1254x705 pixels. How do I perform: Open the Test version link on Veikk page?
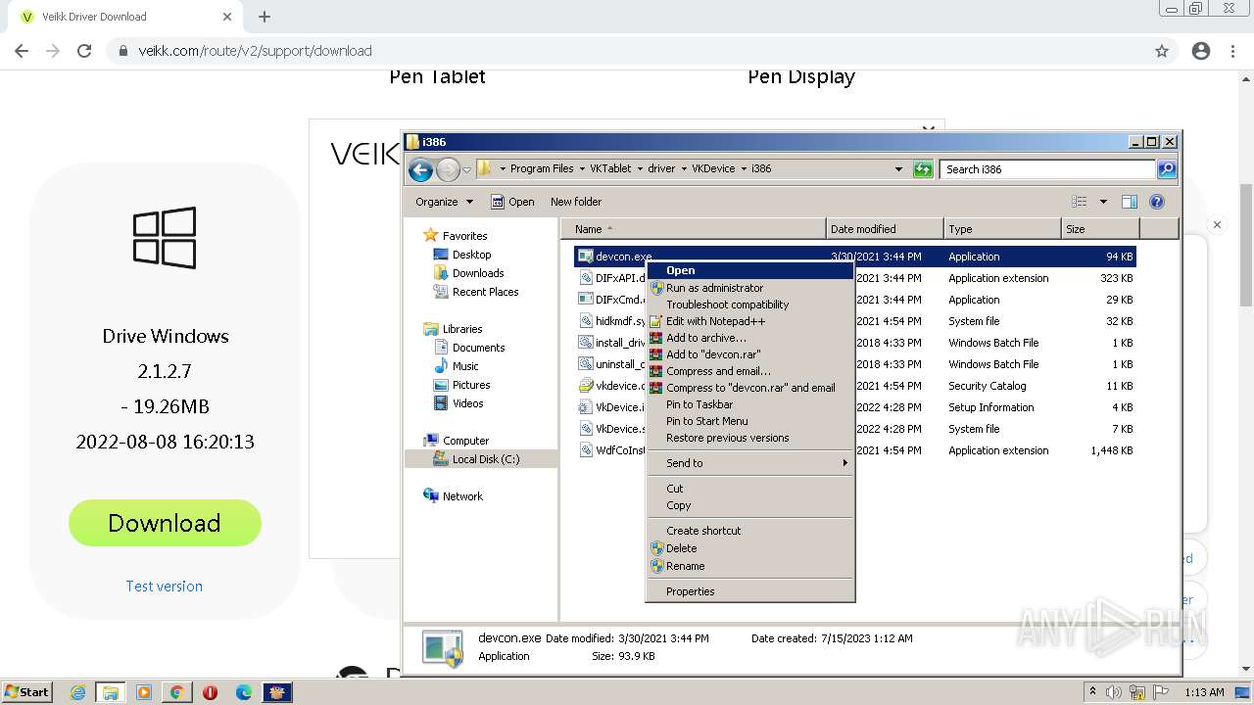tap(165, 586)
